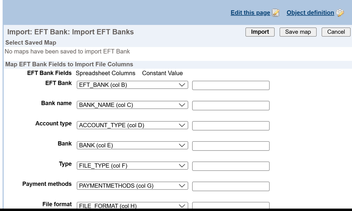Viewport: 352px width, 211px height.
Task: Open the Bank name column dropdown
Action: pos(132,105)
